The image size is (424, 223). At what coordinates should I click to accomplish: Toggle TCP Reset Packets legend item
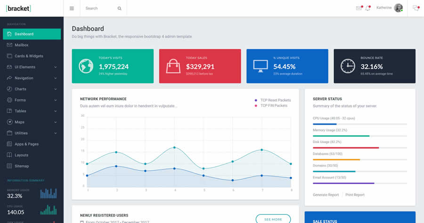point(273,100)
